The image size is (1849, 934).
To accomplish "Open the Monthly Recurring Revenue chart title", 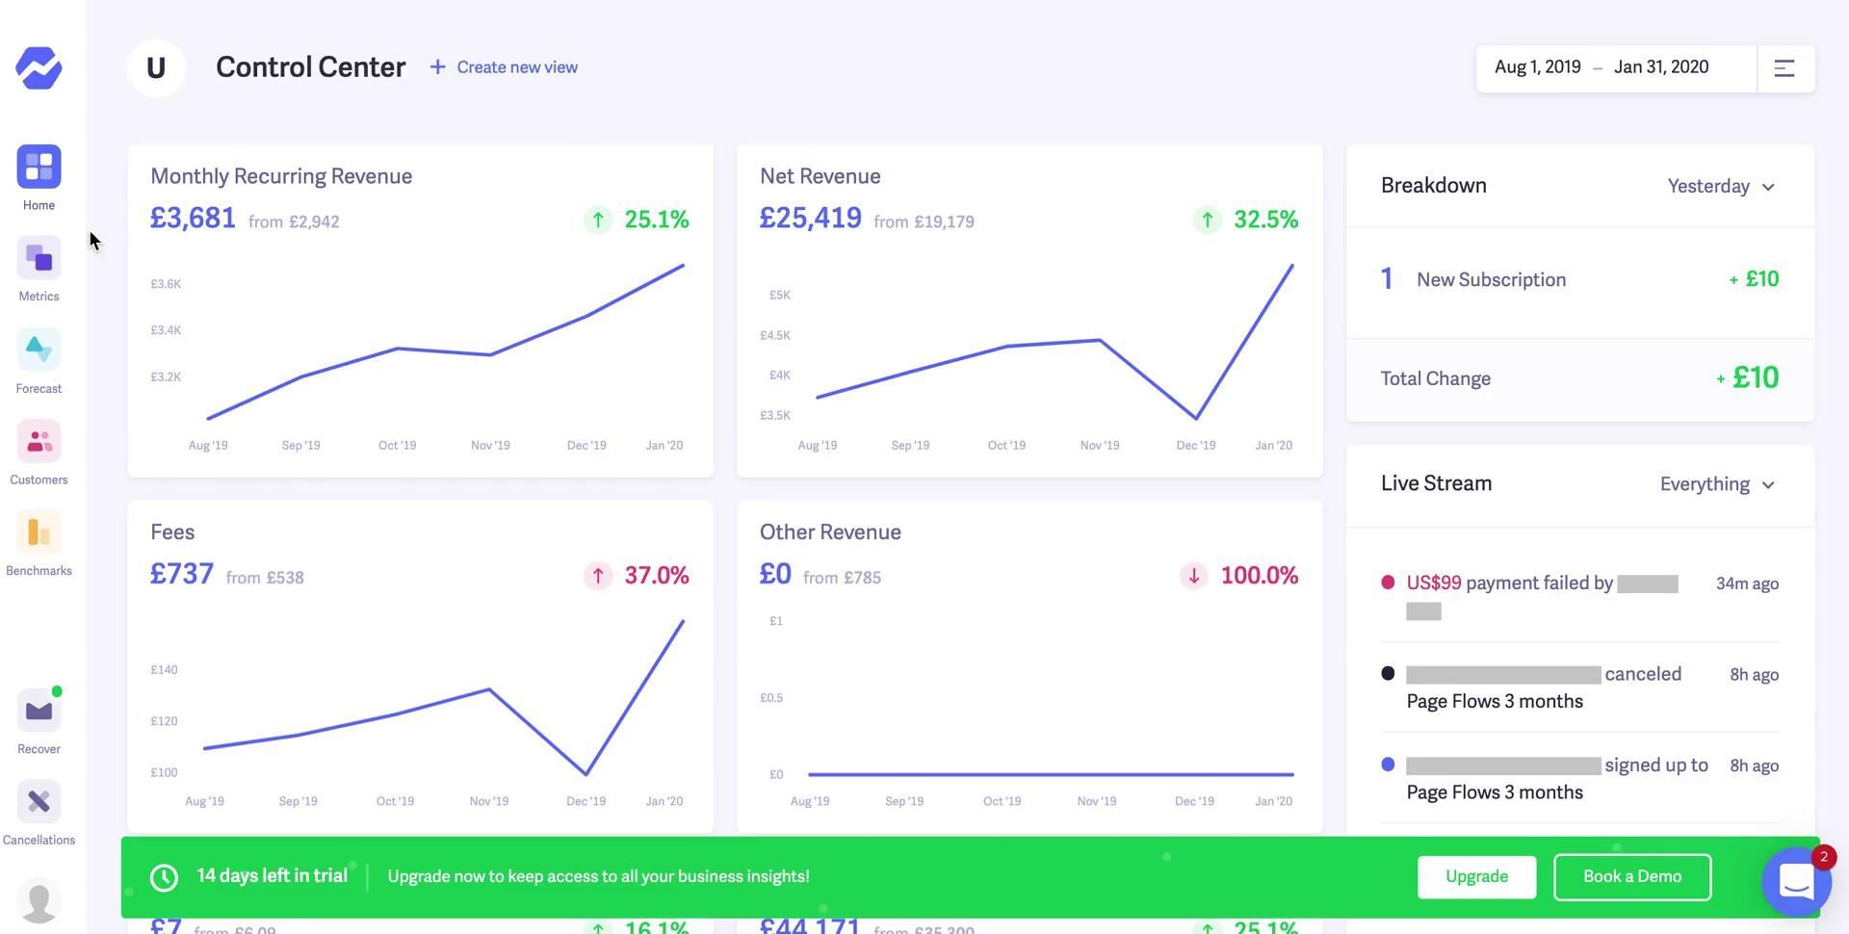I will (x=281, y=176).
